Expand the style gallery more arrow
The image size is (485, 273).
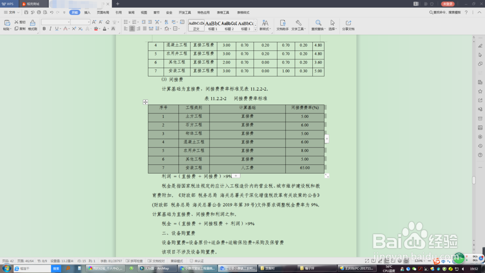click(x=256, y=30)
